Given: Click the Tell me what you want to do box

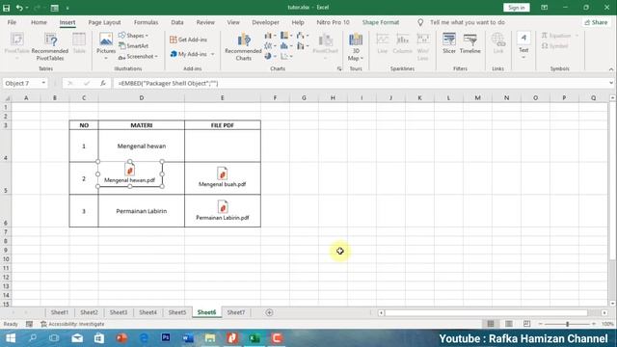Looking at the screenshot, I should (467, 22).
